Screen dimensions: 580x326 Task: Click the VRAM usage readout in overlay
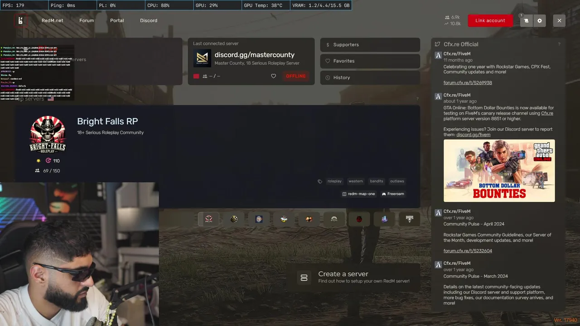(x=321, y=5)
